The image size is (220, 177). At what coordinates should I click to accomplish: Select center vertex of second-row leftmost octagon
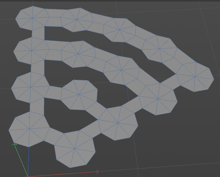(x=31, y=50)
